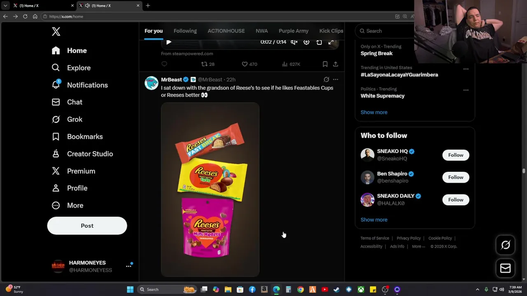Open the White Supremacy trend
This screenshot has height=296, width=527.
pos(382,96)
